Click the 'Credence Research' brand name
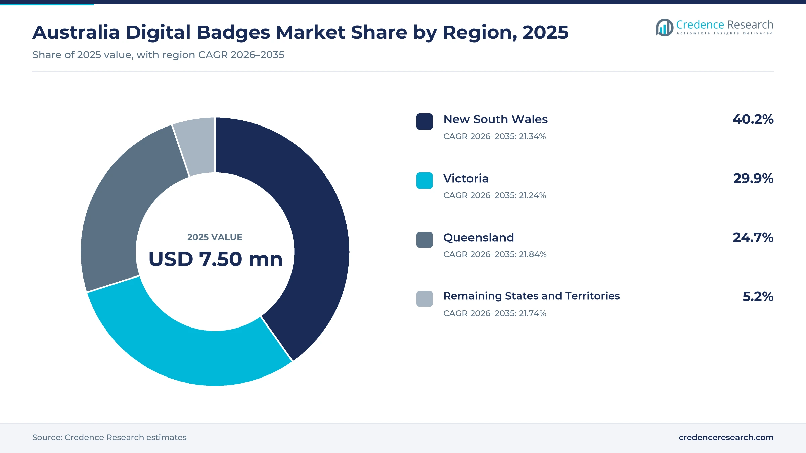 [724, 24]
